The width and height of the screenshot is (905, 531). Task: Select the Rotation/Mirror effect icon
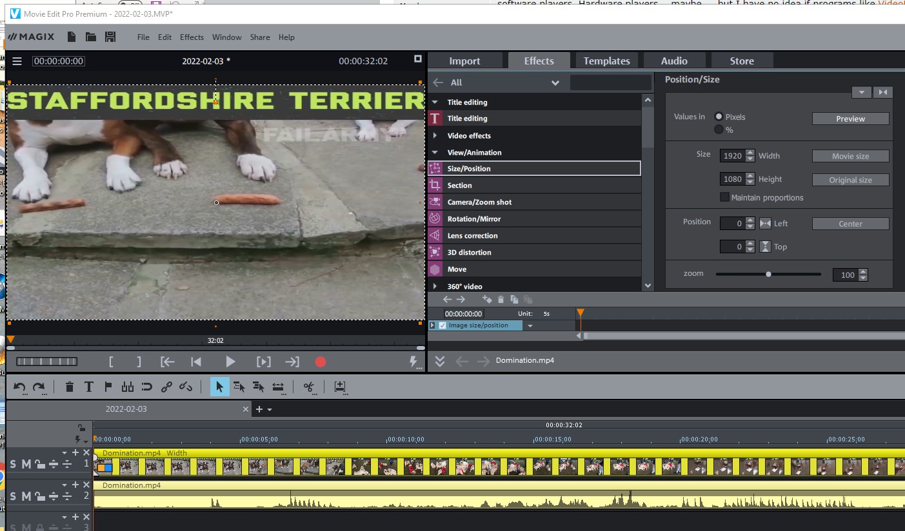point(435,218)
